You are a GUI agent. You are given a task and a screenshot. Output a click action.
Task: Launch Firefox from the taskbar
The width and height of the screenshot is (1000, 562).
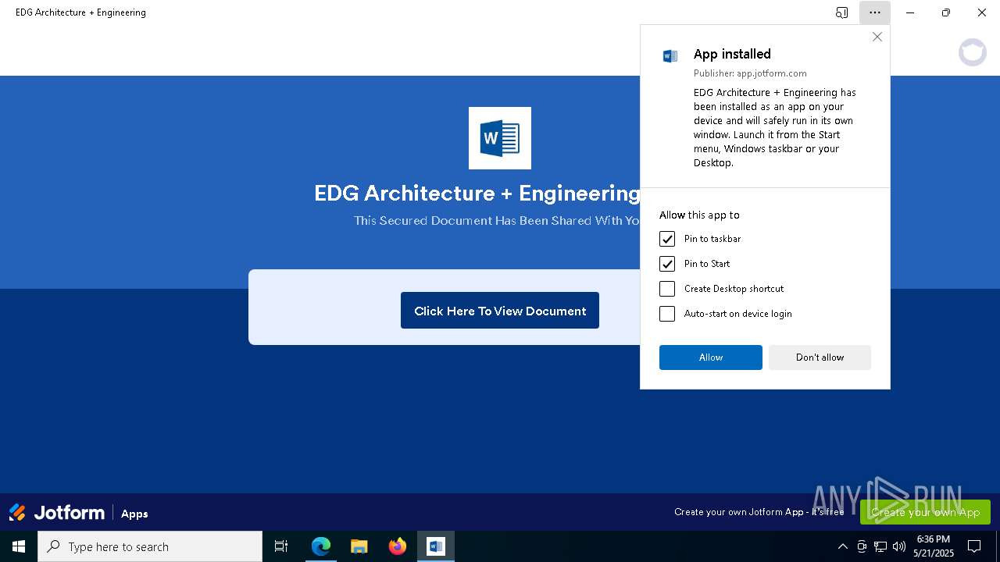(398, 546)
